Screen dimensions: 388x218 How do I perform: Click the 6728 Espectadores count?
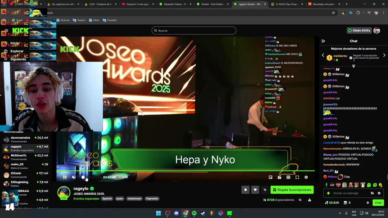[279, 200]
